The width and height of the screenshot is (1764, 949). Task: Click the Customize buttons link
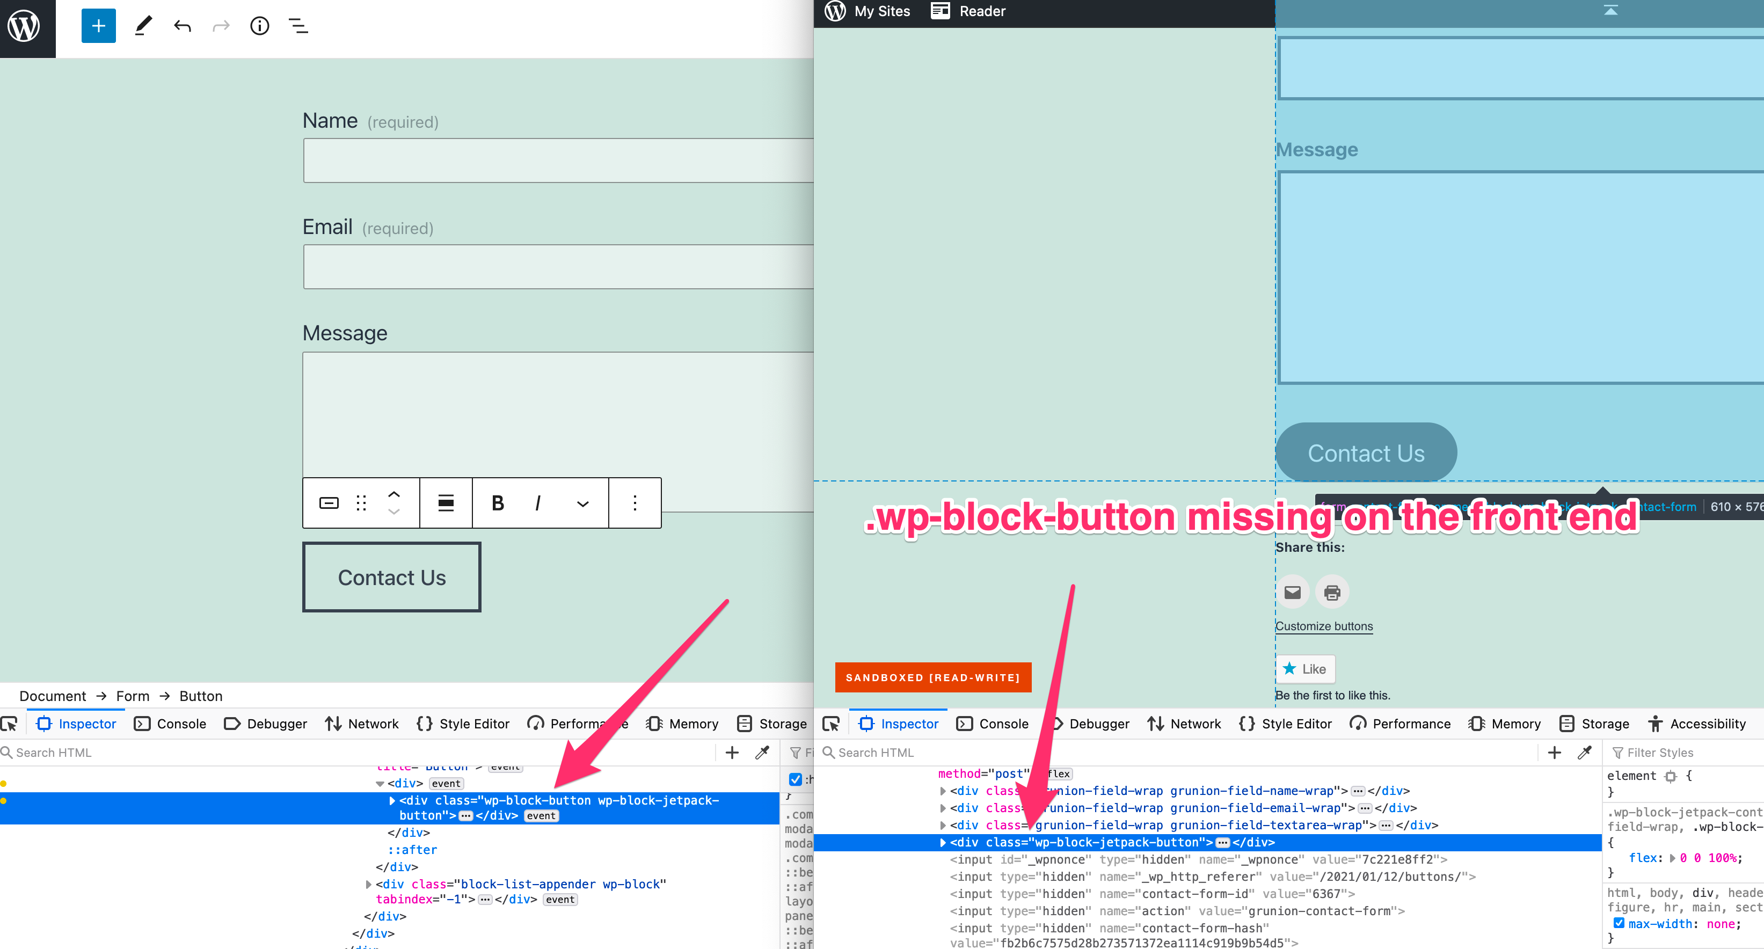[x=1324, y=626]
